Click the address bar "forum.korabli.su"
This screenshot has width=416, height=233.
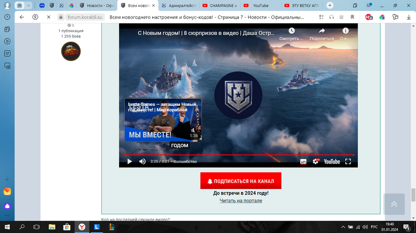(x=85, y=17)
